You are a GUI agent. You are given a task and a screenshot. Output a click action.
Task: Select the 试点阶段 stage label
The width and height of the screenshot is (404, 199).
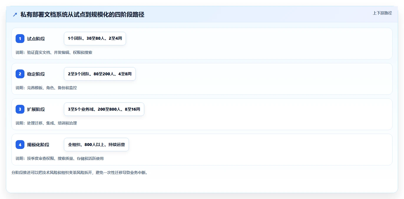[36, 39]
